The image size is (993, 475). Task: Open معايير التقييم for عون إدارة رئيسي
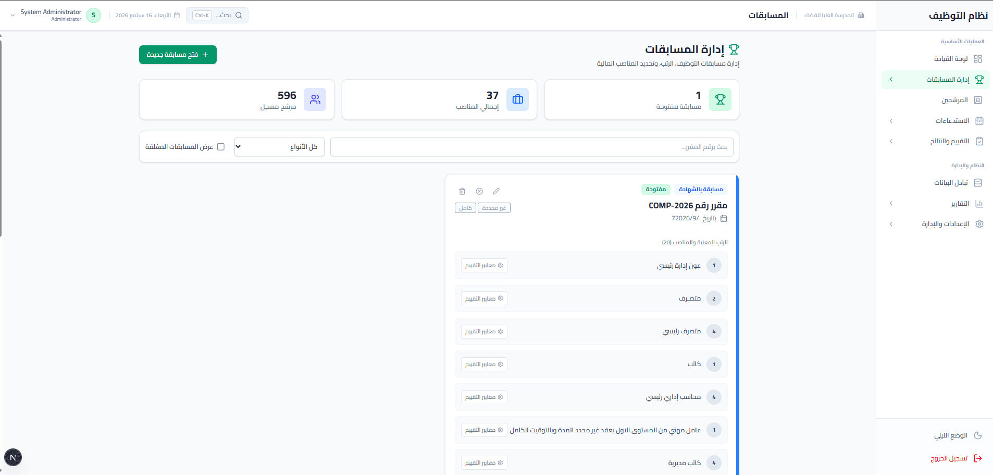tap(484, 266)
